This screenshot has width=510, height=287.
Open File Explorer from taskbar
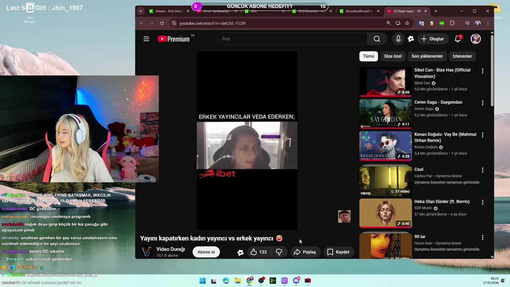[x=237, y=281]
